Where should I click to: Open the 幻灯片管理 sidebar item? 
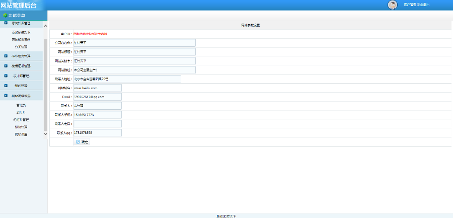point(21,120)
